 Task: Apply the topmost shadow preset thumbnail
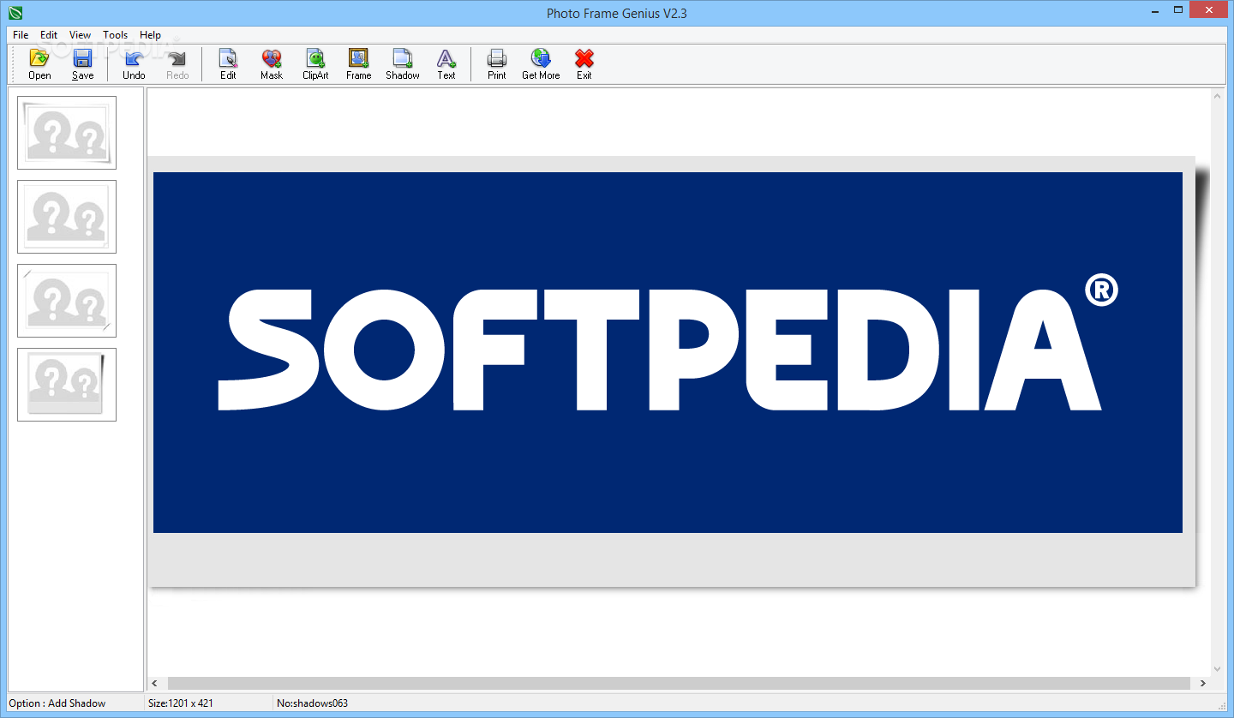click(67, 133)
